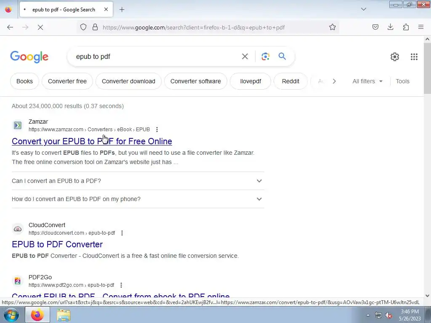Screen dimensions: 431x323
Task: Select the Converter download filter chip
Action: (x=128, y=81)
